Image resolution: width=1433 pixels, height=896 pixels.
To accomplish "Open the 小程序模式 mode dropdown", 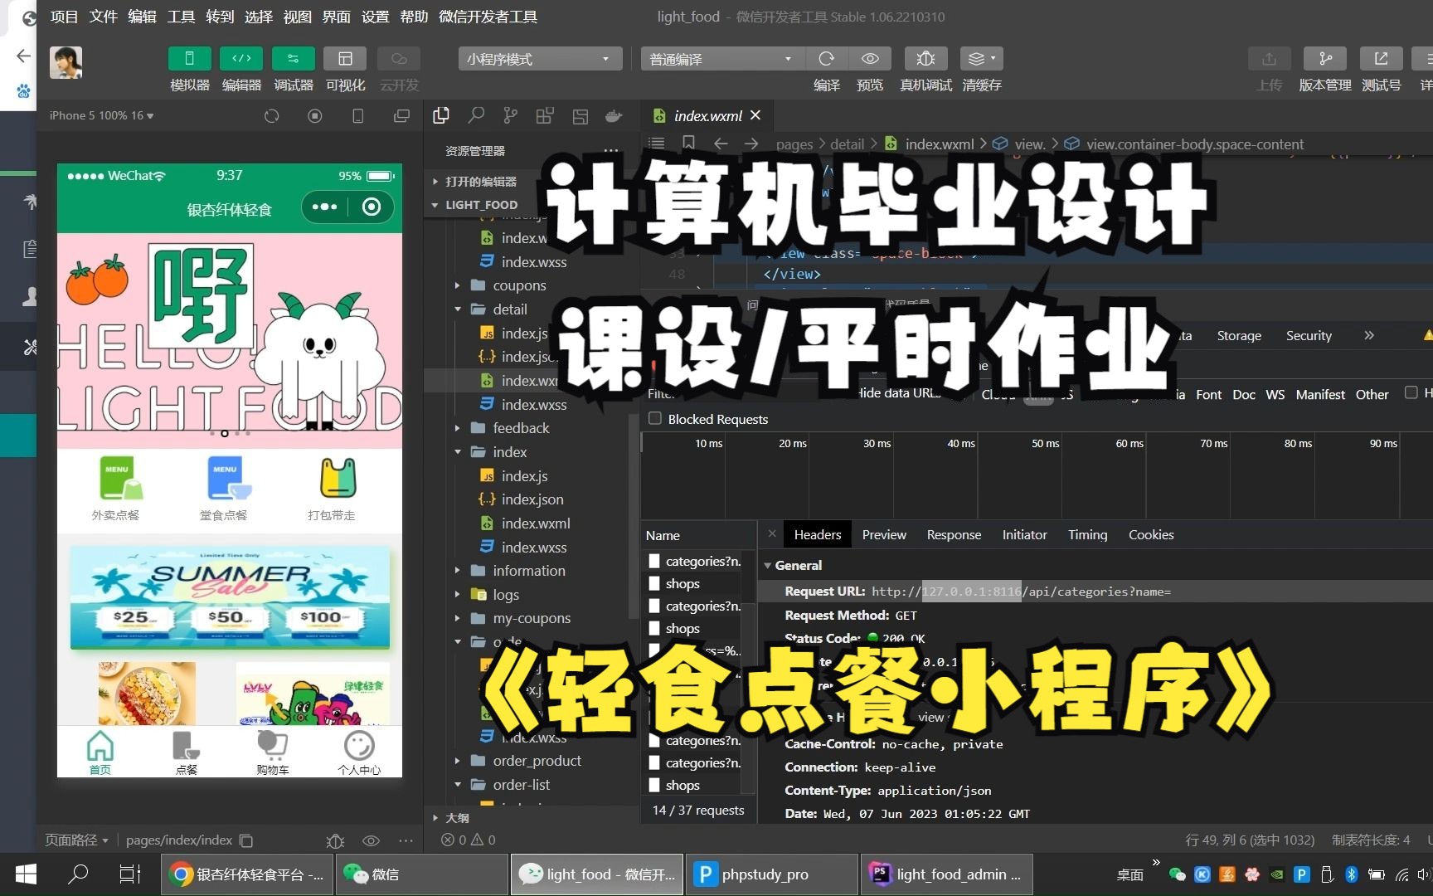I will pyautogui.click(x=540, y=59).
